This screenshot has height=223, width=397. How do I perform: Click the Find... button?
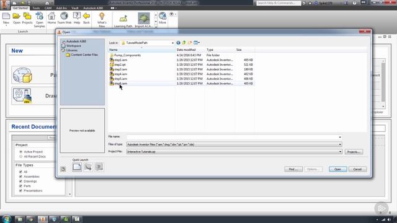point(293,169)
